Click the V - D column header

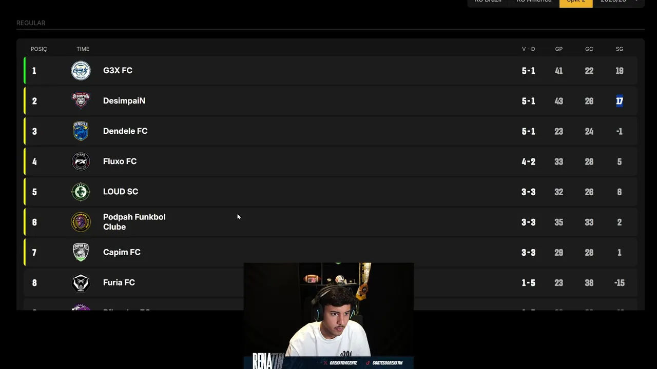(x=529, y=49)
